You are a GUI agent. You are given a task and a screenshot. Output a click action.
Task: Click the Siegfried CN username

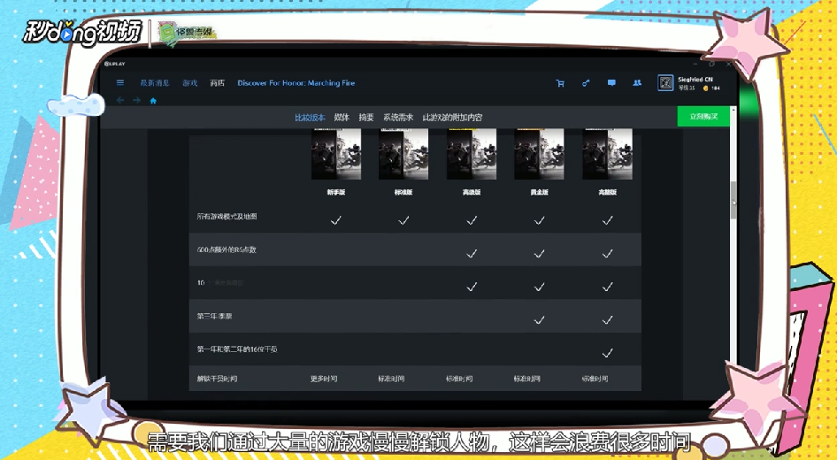[x=695, y=79]
